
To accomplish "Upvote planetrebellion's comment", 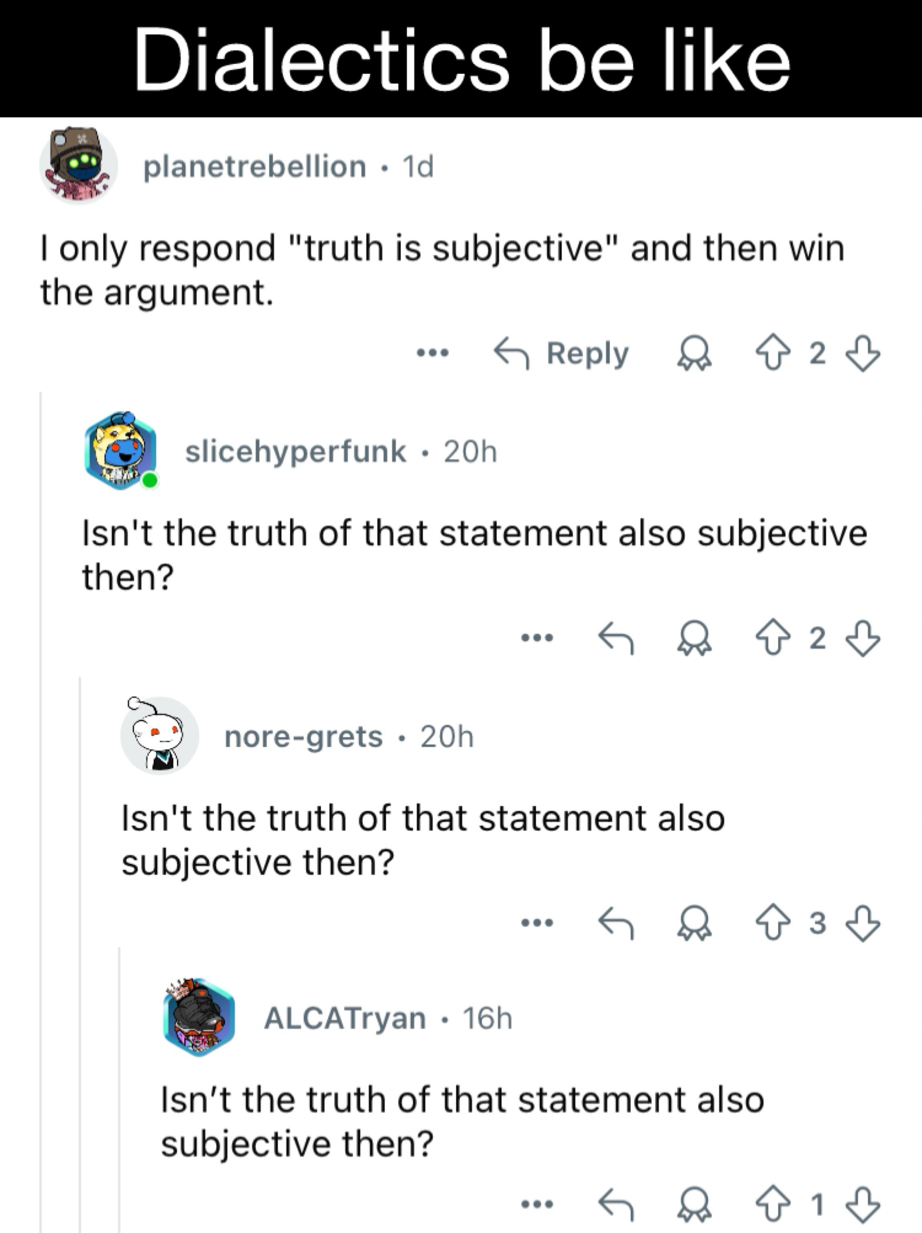I will (x=773, y=352).
